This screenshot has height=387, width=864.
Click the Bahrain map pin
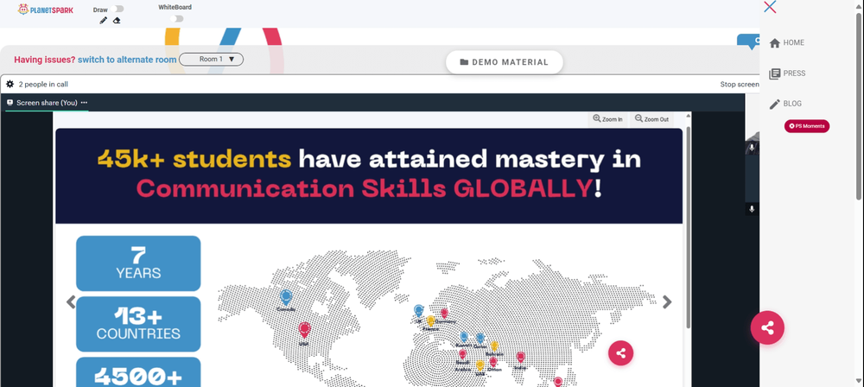coord(494,346)
